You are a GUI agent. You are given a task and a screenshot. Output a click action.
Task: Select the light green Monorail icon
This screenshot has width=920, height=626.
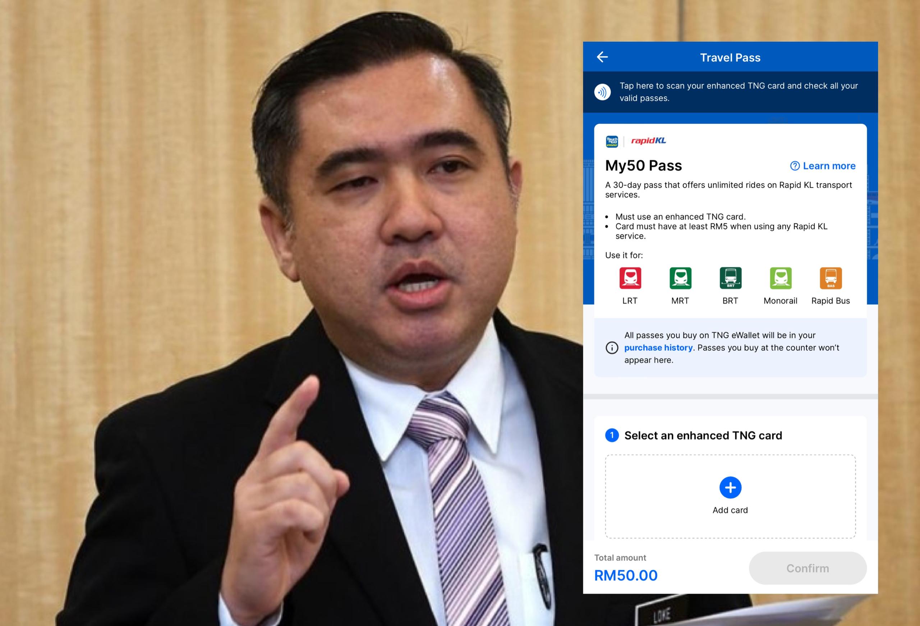click(x=781, y=278)
